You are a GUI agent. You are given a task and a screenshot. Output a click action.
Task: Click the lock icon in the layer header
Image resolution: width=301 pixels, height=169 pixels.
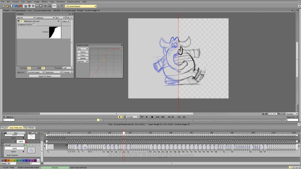30,133
